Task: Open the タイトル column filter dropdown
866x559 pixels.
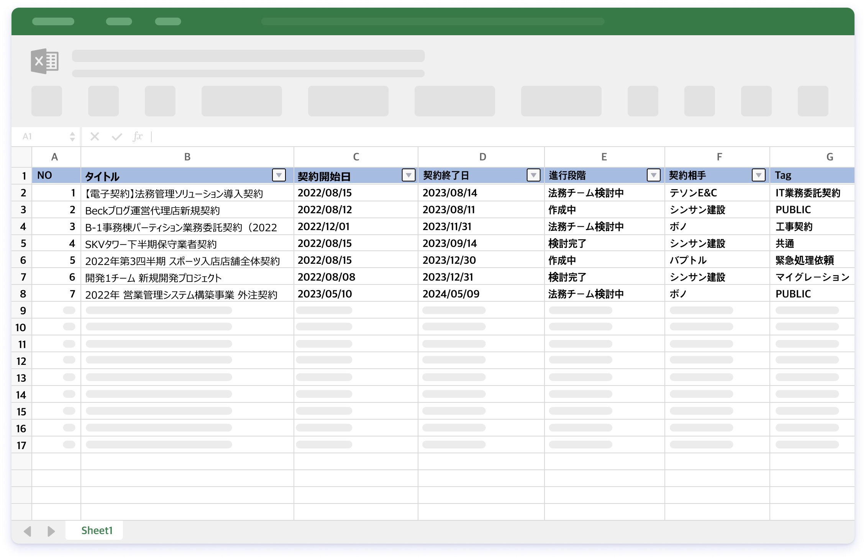Action: click(x=279, y=175)
